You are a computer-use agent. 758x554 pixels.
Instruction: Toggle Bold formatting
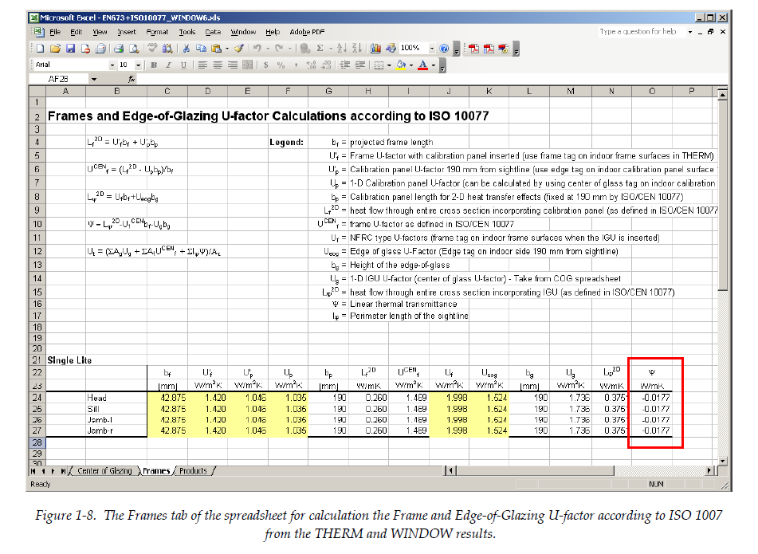[x=154, y=65]
